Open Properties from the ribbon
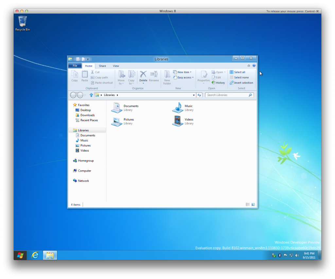Image resolution: width=335 pixels, height=279 pixels. pyautogui.click(x=203, y=77)
